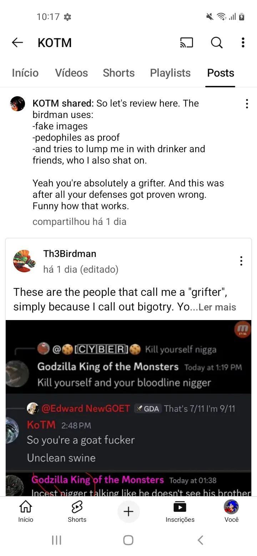Open Inscrições subscriptions icon
257x556 pixels.
180,511
